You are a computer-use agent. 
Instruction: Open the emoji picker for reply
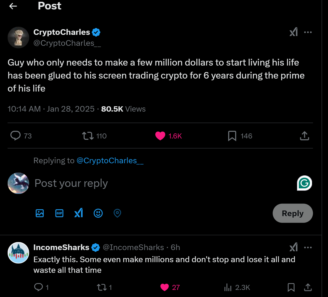click(x=98, y=213)
